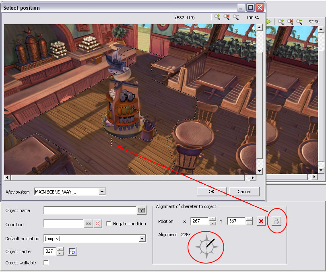Click scroll down arrow in Select position view

coord(260,171)
